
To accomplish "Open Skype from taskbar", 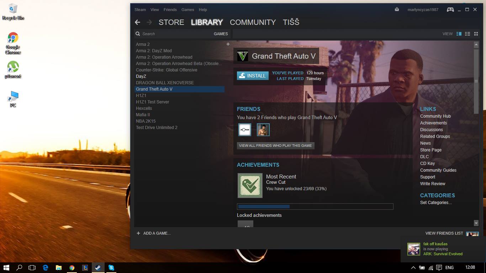I will click(111, 268).
